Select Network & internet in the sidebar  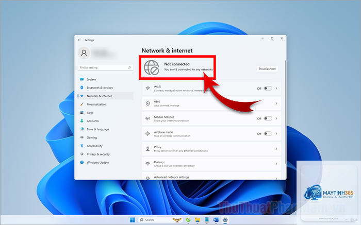tap(105, 96)
